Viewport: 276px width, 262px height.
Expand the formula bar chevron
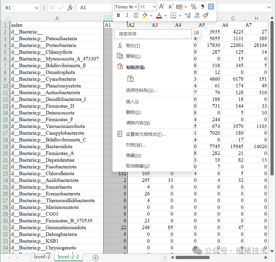tap(269, 7)
